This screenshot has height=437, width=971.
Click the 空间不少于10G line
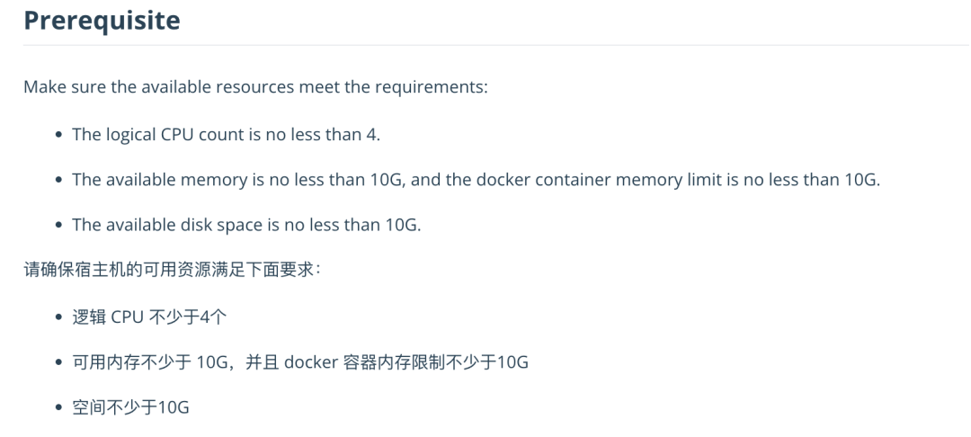130,407
